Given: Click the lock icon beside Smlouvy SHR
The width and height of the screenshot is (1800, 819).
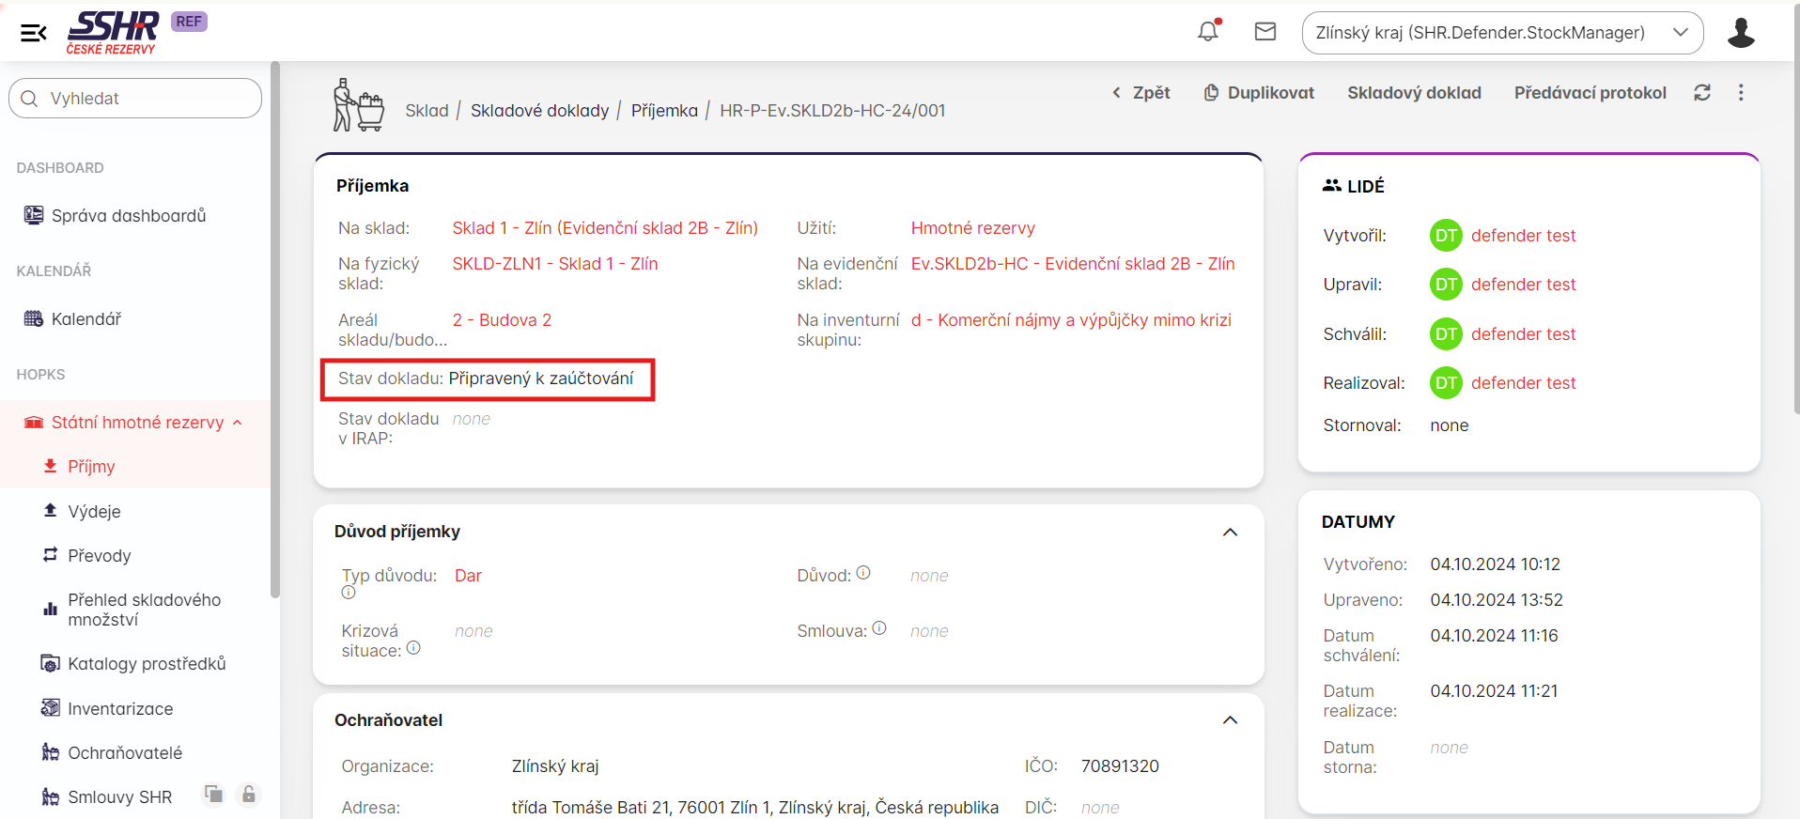Looking at the screenshot, I should [x=248, y=795].
